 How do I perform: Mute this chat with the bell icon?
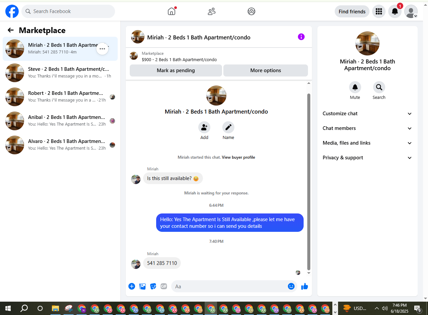(x=355, y=87)
